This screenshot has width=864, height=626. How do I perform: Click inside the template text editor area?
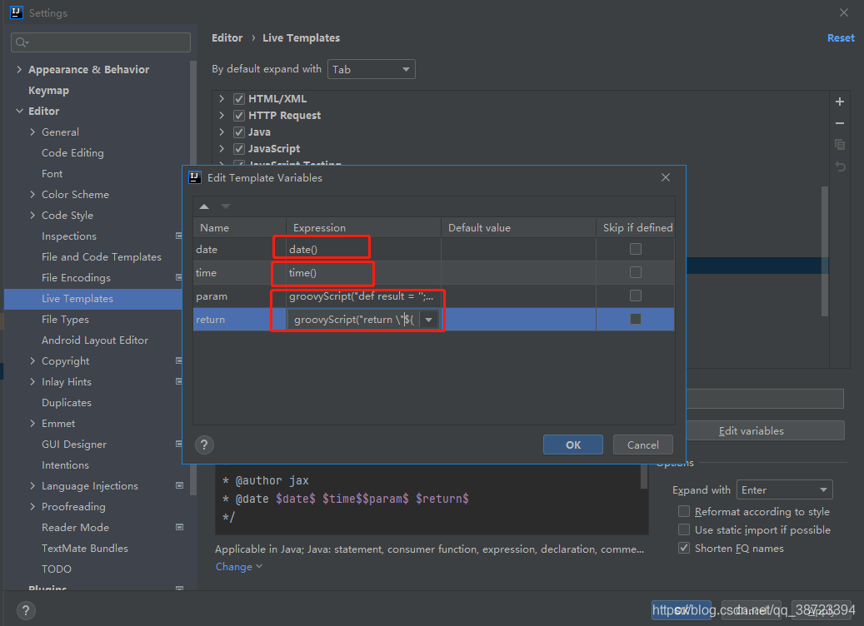pos(427,499)
